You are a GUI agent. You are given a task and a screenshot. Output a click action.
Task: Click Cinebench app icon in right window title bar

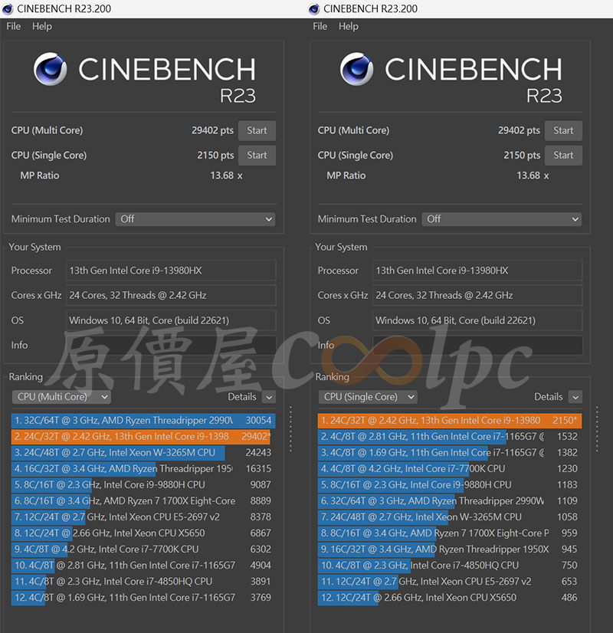pos(314,9)
